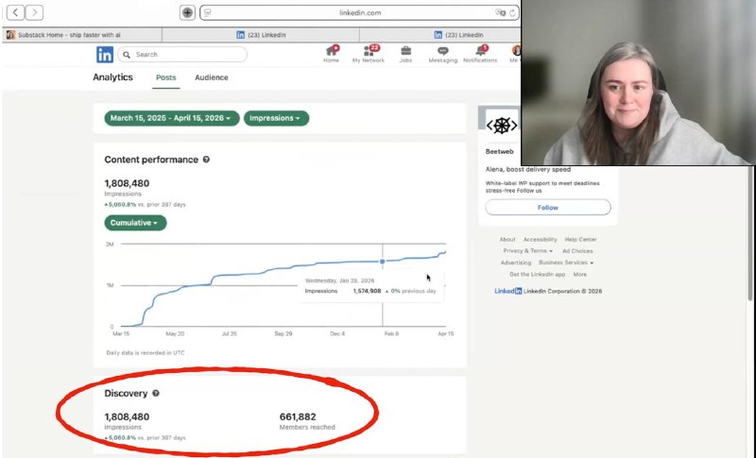Open a new tab with the plus button
The image size is (756, 458).
tap(187, 12)
